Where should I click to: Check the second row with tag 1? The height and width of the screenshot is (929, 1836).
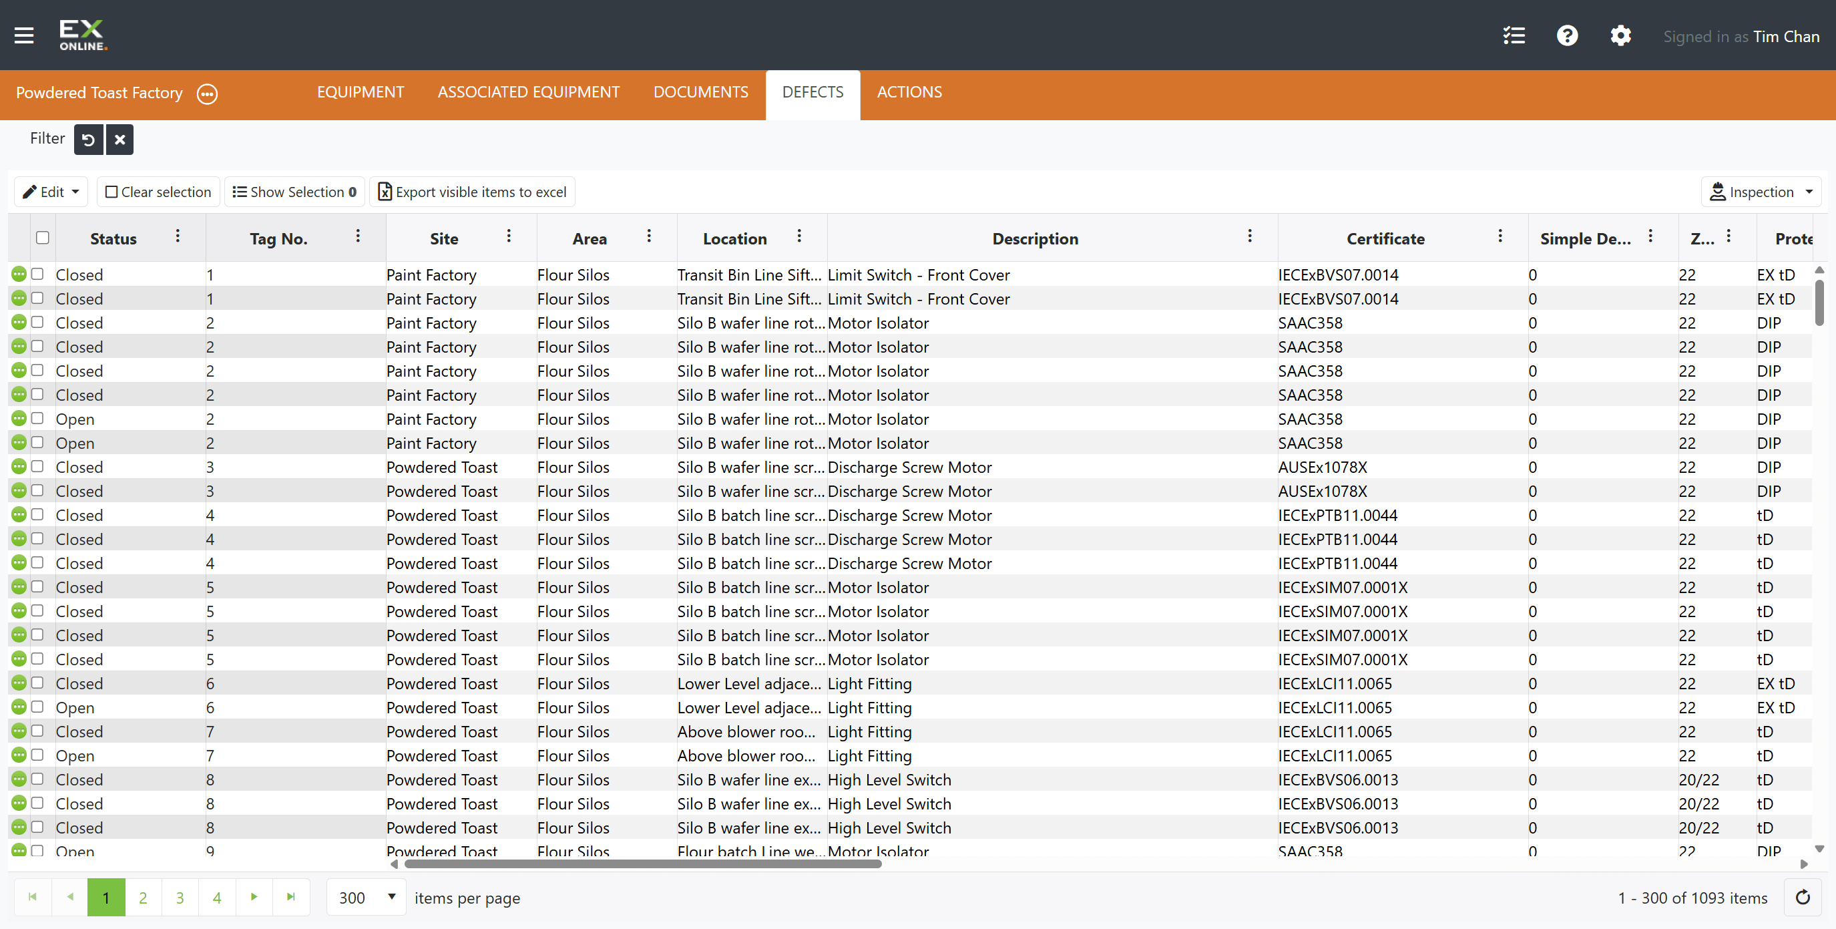(38, 298)
